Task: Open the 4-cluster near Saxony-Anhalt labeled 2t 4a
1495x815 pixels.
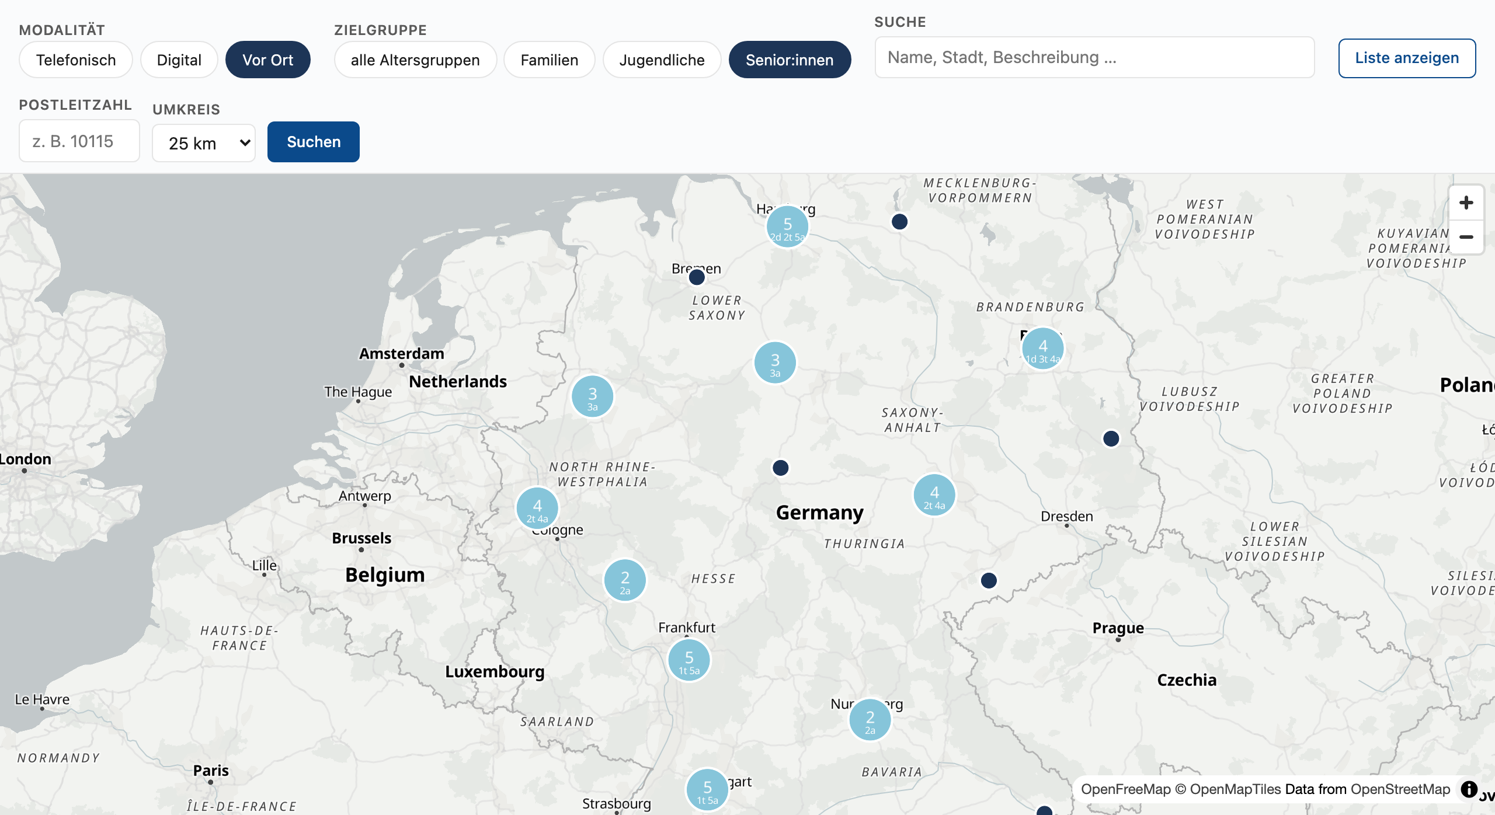Action: coord(934,495)
